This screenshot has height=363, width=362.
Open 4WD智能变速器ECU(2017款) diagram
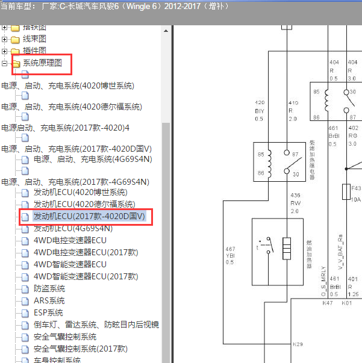coord(86,277)
